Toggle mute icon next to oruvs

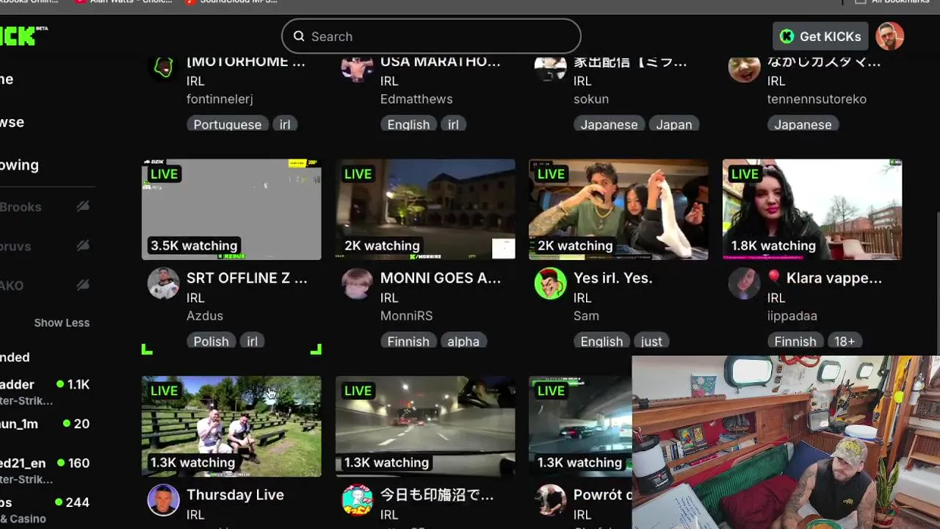click(83, 245)
